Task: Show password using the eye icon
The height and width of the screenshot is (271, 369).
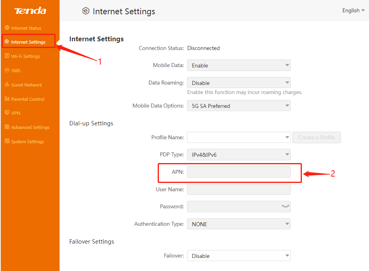Action: (x=285, y=206)
